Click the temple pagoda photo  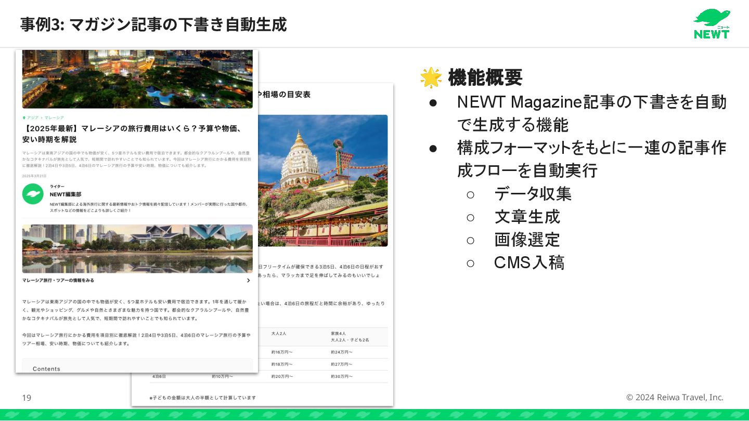(322, 180)
